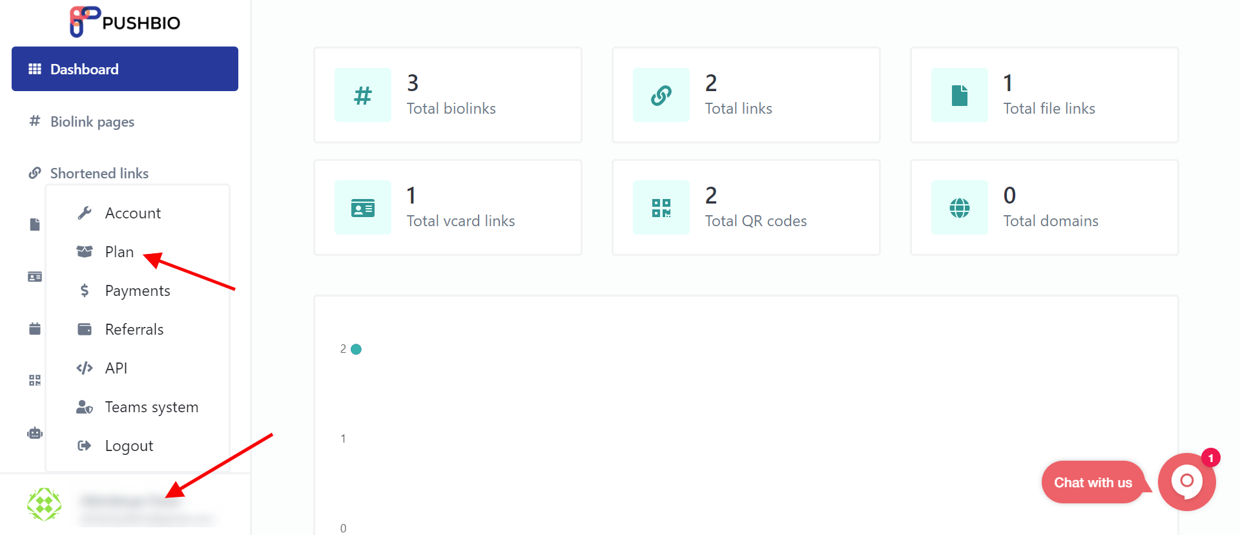Screen dimensions: 1240x535
Task: Click the robot sidebar icon
Action: [x=35, y=433]
